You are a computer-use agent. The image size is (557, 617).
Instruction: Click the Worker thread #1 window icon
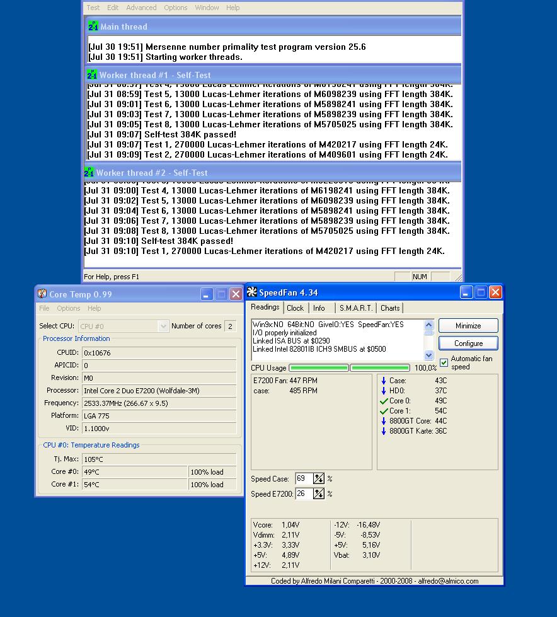coord(91,74)
